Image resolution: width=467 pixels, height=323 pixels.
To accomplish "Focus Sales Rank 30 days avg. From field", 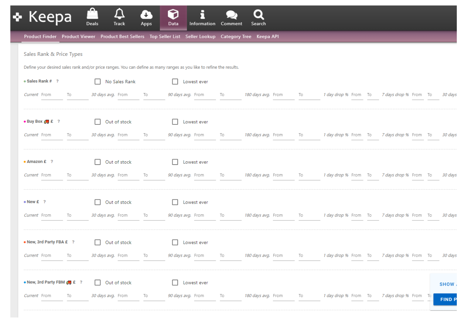I will pyautogui.click(x=128, y=95).
